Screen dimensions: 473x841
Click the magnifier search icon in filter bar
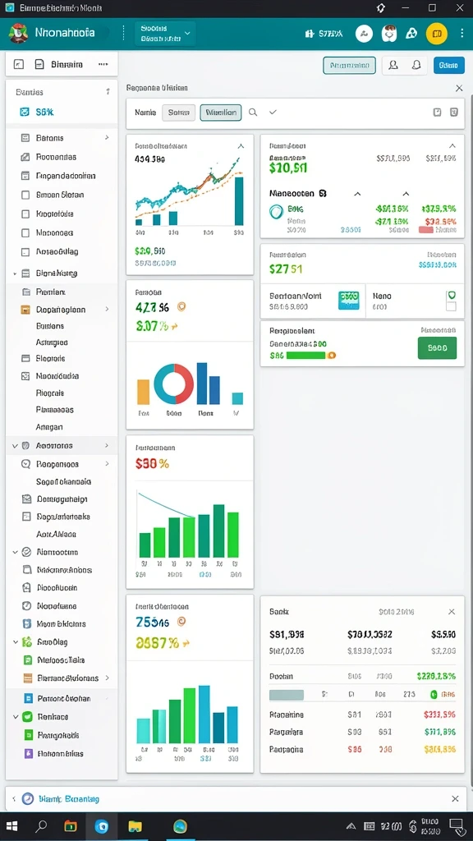(x=253, y=112)
